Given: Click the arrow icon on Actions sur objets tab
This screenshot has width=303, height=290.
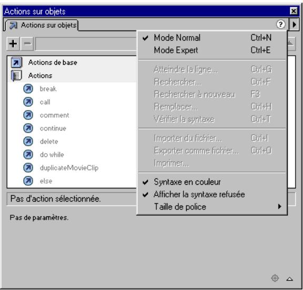Looking at the screenshot, I should [x=13, y=25].
